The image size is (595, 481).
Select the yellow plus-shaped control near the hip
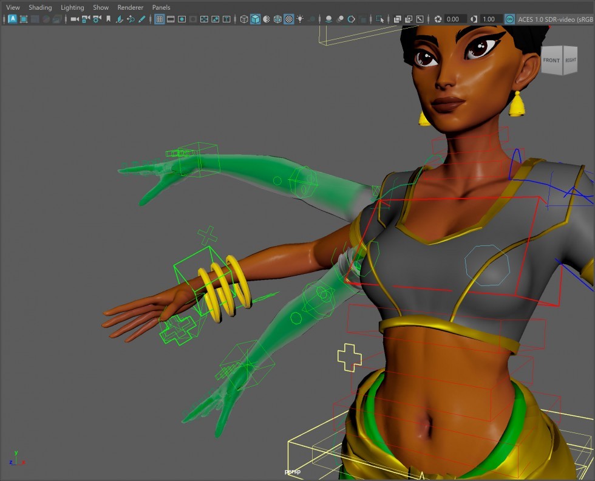[x=350, y=357]
